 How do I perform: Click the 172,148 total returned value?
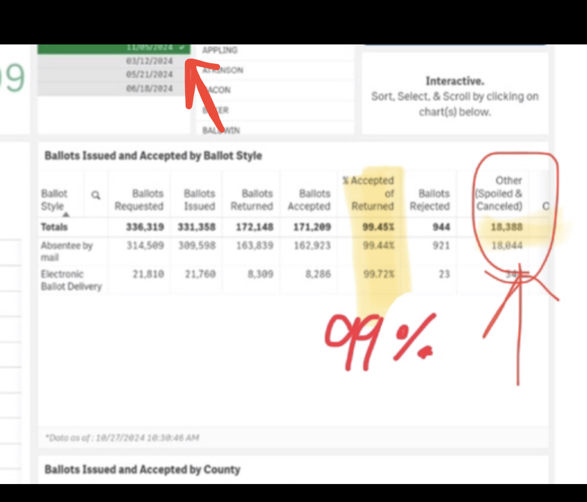click(255, 227)
